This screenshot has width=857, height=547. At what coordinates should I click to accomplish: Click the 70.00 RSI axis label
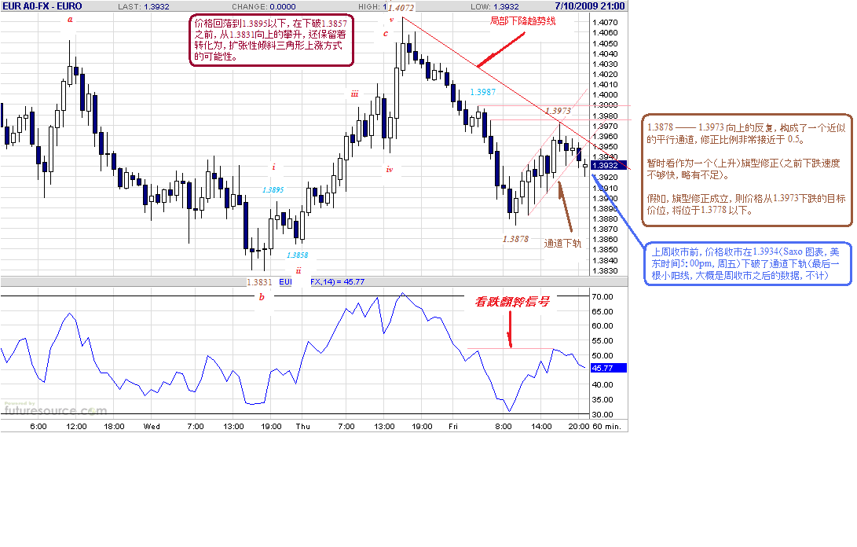(602, 297)
